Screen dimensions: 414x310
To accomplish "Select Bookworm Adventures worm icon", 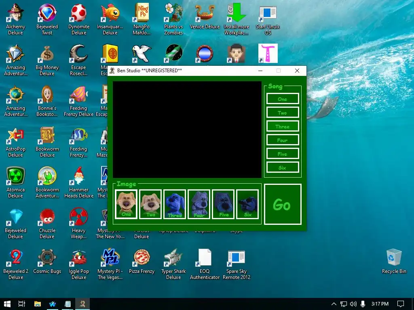I will 47,182.
